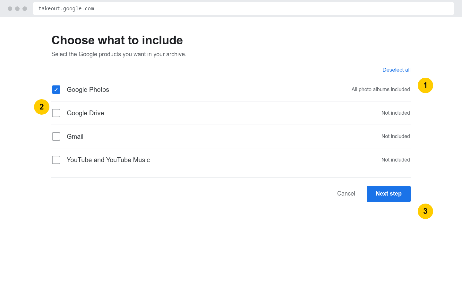
Task: Click the Google Photos label
Action: coord(88,90)
